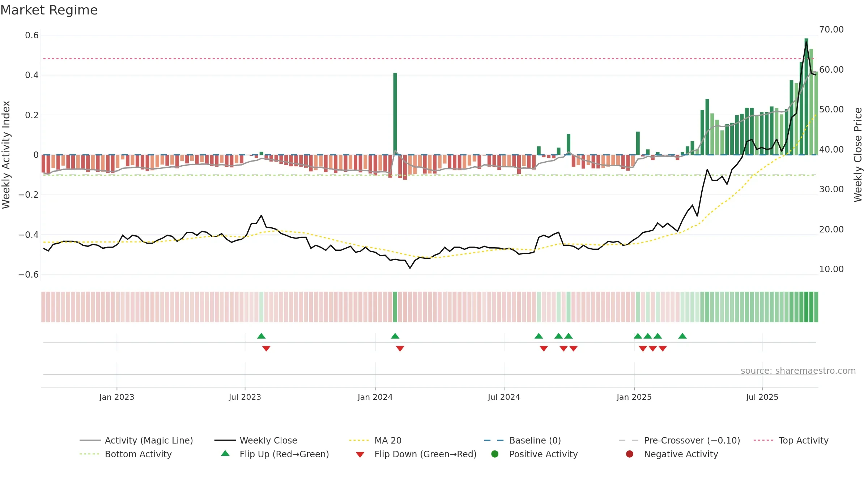Click the source: sharemaestro.com text
The height and width of the screenshot is (488, 868).
(798, 371)
